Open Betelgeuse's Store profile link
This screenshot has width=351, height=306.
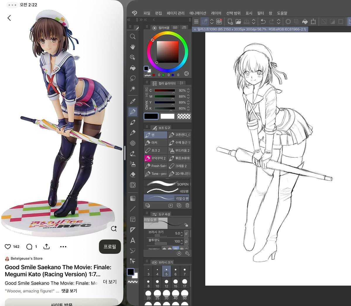tap(27, 259)
